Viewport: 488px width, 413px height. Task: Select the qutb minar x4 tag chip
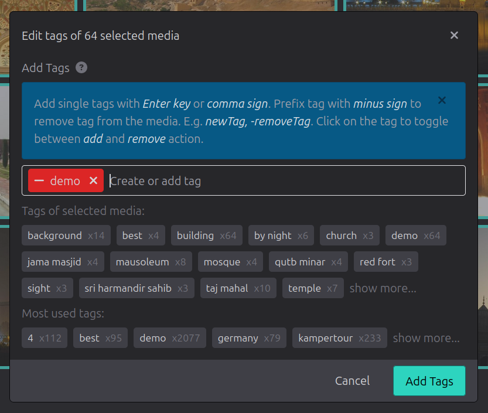coord(308,261)
